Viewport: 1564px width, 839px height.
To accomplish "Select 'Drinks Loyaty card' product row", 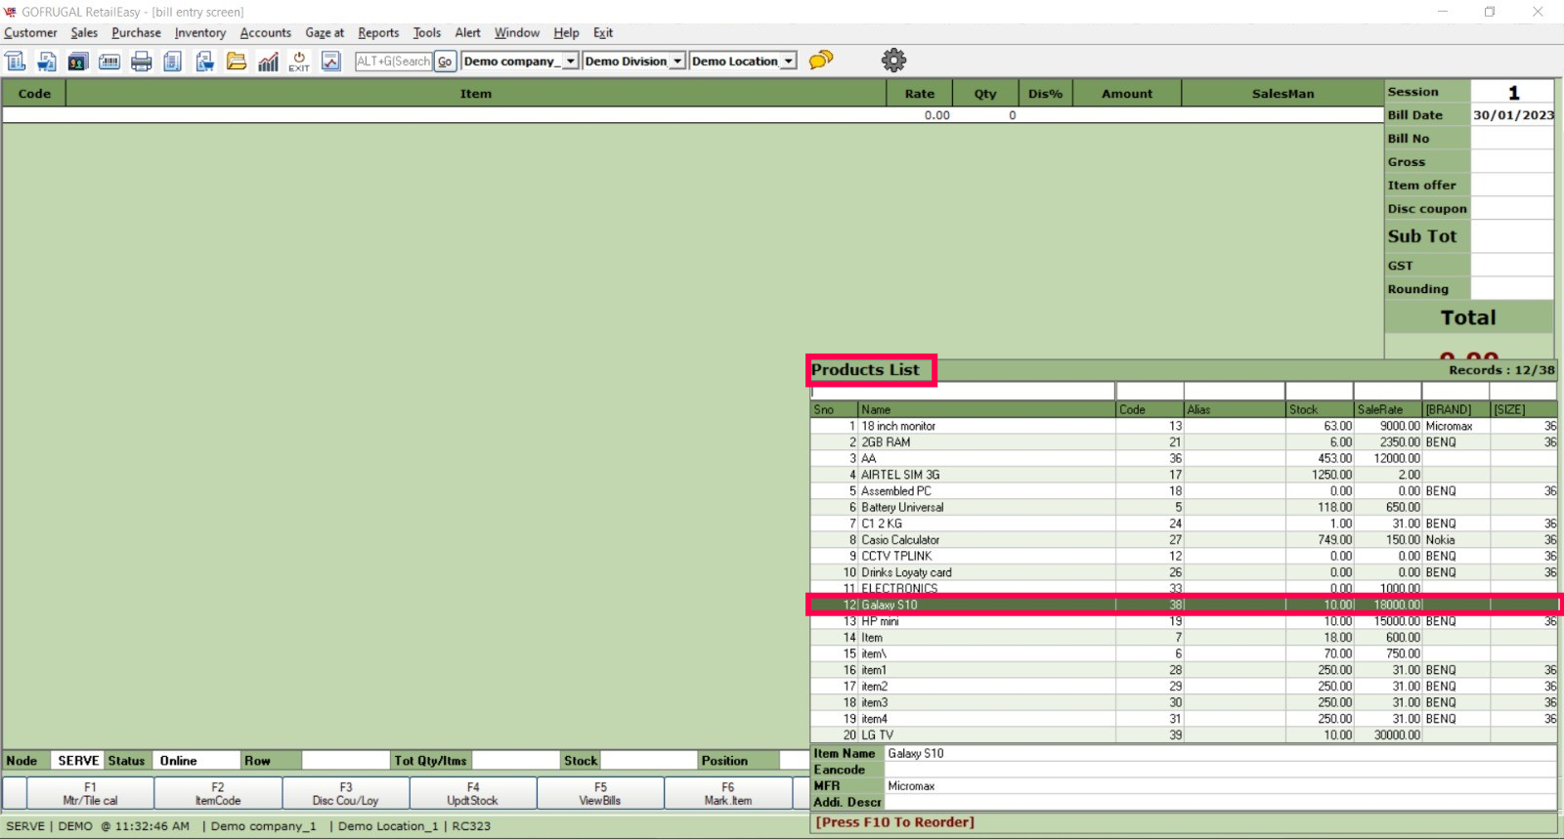I will click(1184, 572).
